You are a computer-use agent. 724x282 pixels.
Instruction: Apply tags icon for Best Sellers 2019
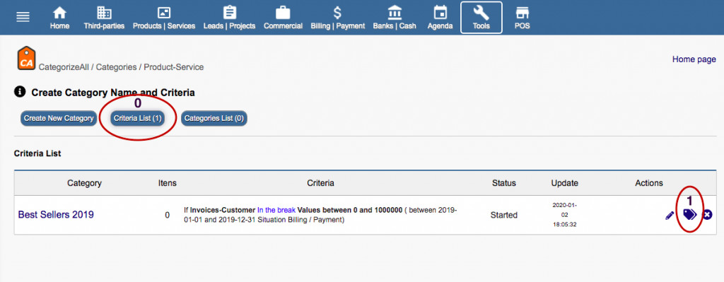pyautogui.click(x=689, y=214)
